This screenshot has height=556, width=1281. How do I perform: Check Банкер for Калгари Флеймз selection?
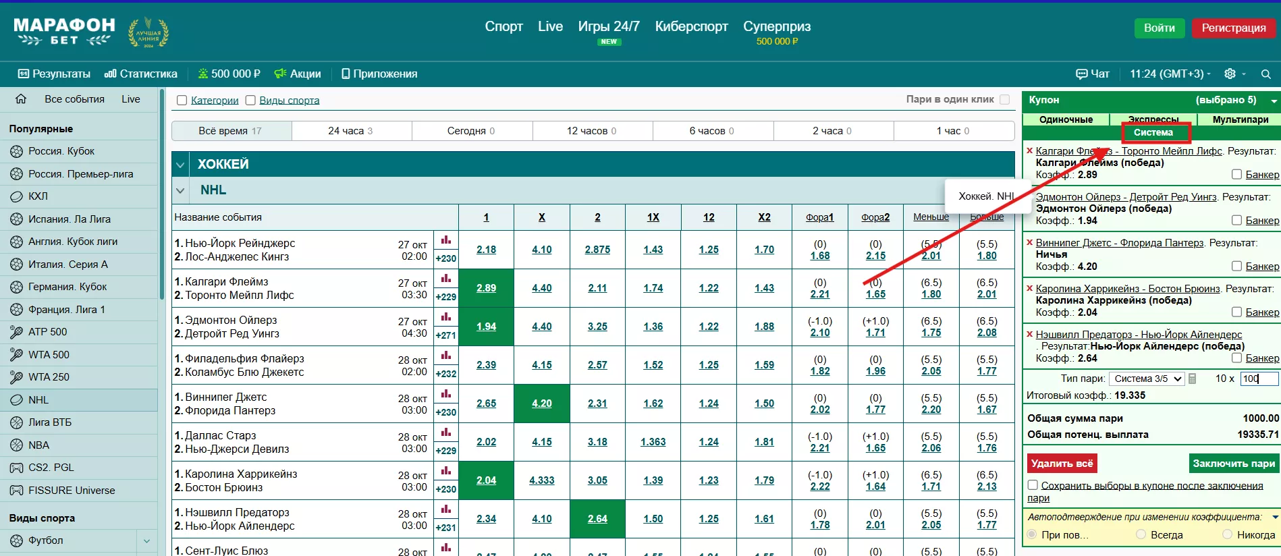[x=1236, y=174]
